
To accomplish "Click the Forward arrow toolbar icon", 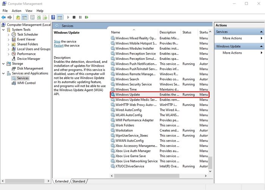I will point(9,17).
